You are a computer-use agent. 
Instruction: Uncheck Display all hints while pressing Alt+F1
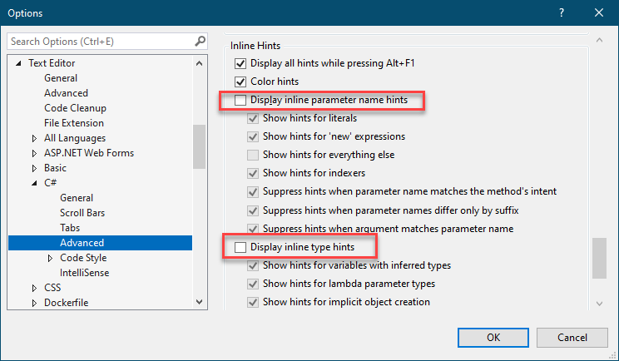pyautogui.click(x=240, y=63)
